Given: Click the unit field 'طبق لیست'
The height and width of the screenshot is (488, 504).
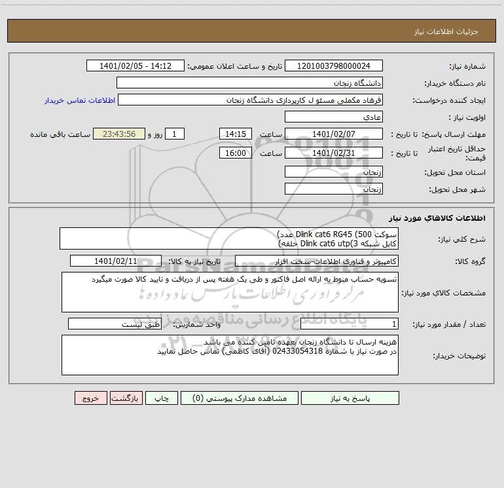Looking at the screenshot, I should [x=115, y=324].
